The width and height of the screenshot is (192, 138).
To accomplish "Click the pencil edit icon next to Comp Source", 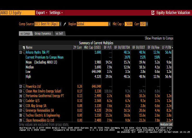I will 65,24.
